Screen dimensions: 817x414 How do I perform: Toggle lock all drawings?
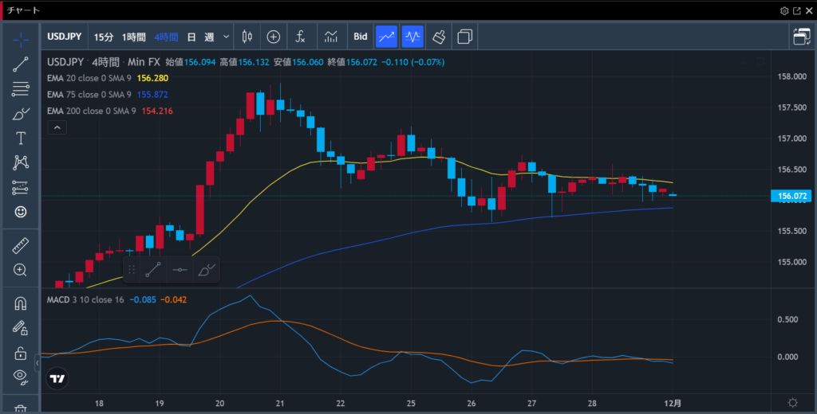click(x=21, y=353)
